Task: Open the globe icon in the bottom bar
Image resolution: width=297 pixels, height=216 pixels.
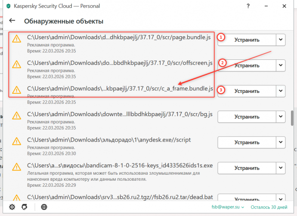Action: (x=44, y=207)
